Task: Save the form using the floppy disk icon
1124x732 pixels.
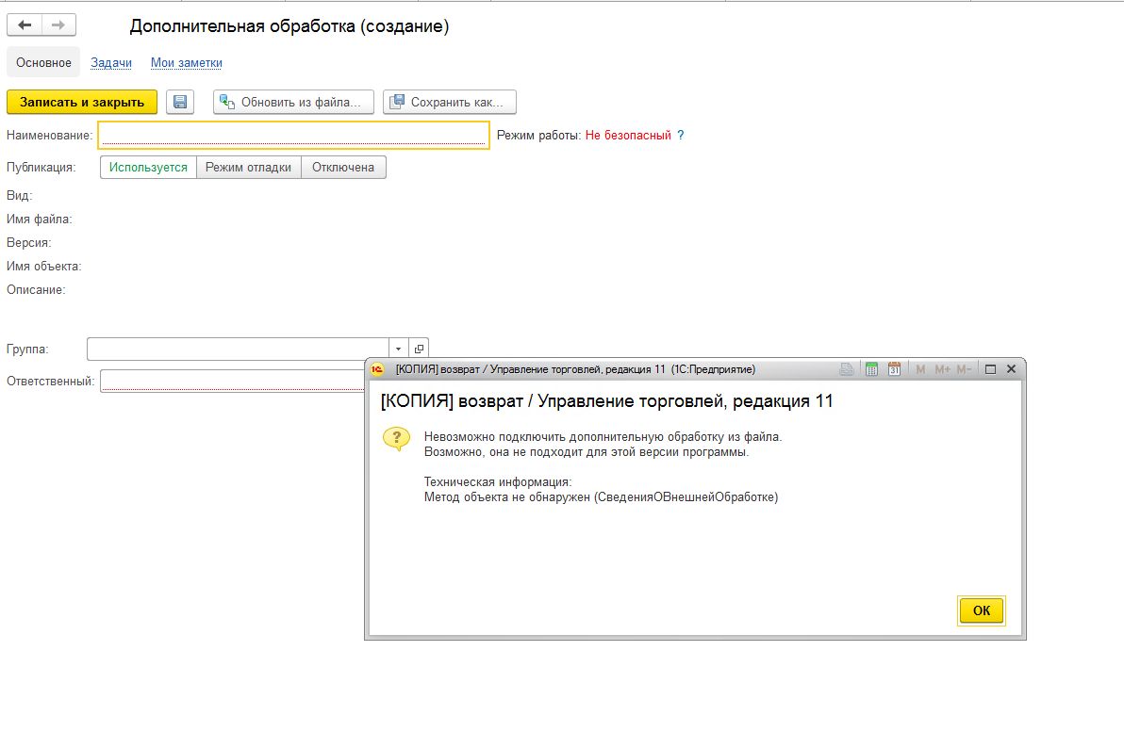Action: [180, 102]
